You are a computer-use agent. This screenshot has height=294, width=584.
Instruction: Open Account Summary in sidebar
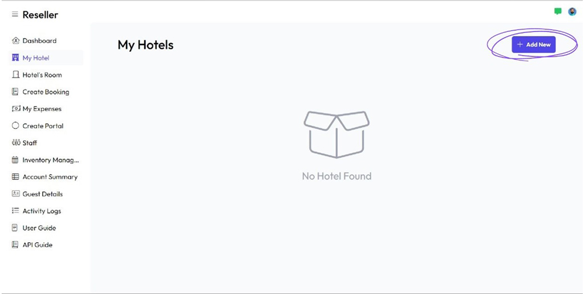point(50,177)
